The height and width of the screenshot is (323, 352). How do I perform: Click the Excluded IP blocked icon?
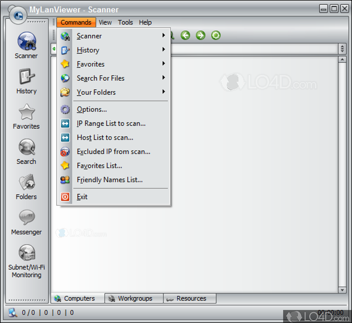[65, 152]
